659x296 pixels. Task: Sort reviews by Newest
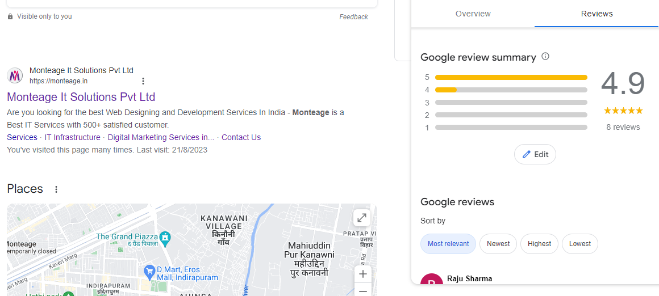(x=498, y=244)
